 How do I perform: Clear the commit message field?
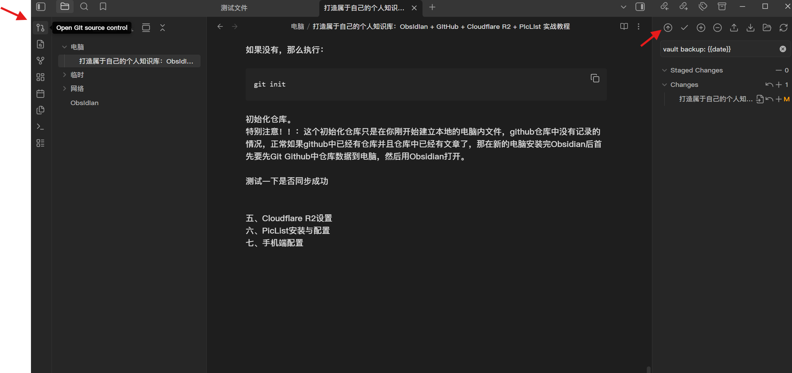point(783,49)
